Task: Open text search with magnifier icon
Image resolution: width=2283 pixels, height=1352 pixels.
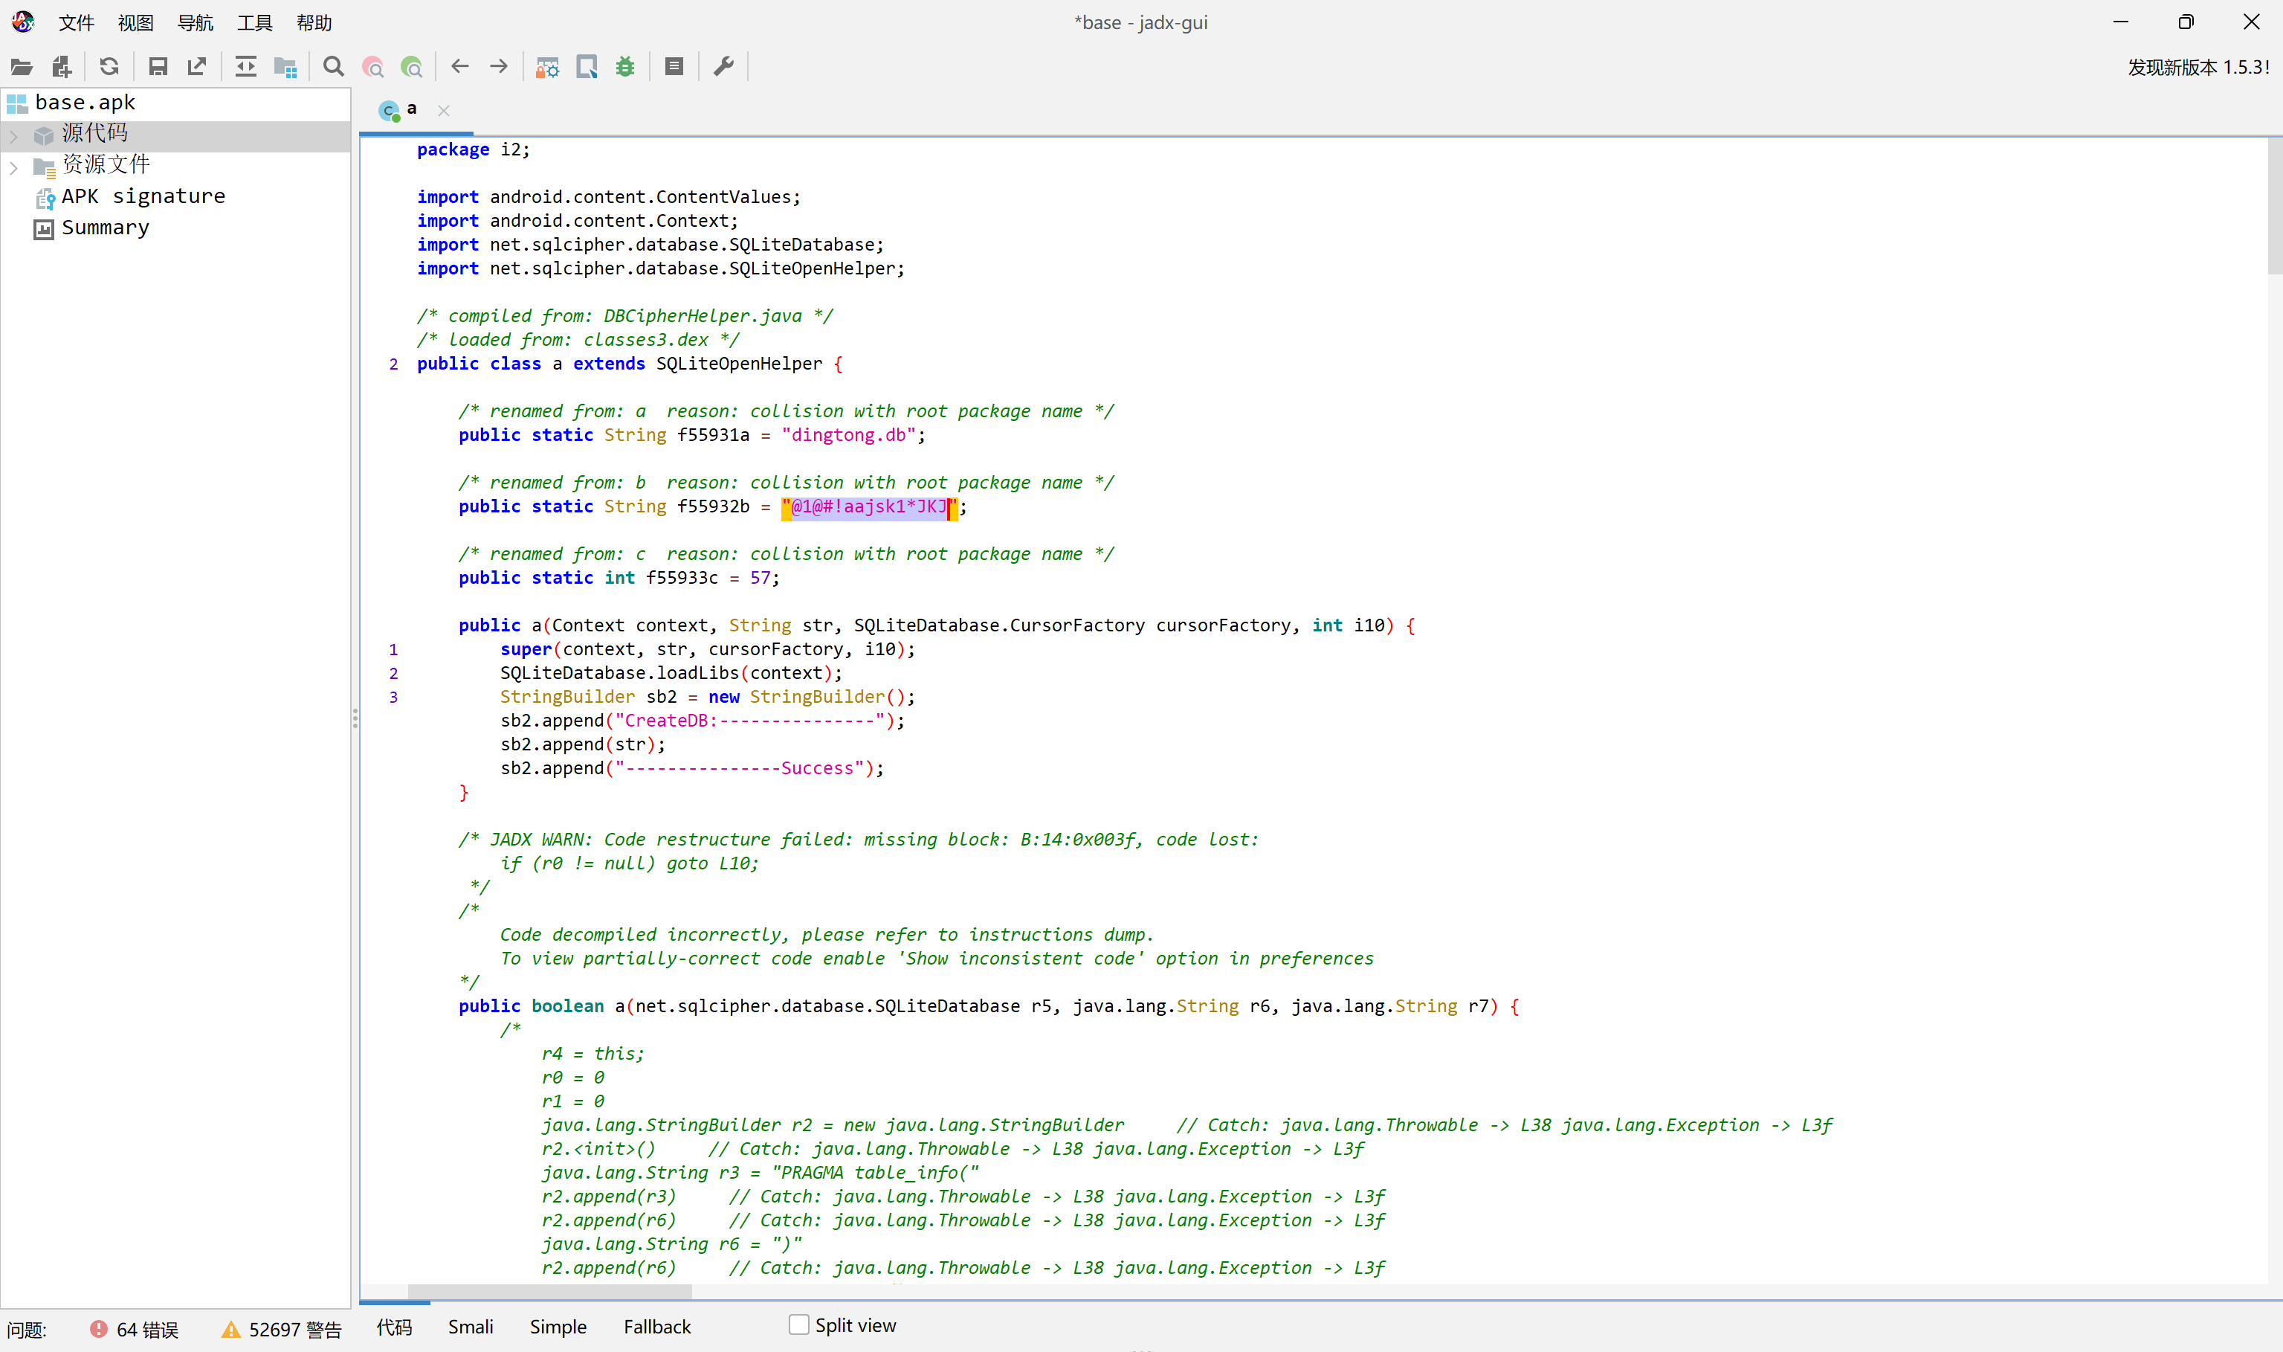Action: [333, 66]
